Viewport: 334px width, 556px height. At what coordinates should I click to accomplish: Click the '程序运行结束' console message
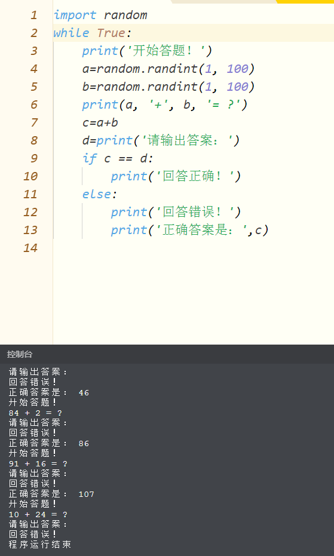(x=40, y=545)
